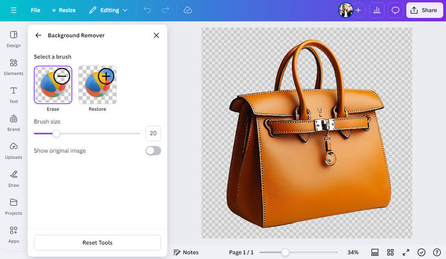Image resolution: width=446 pixels, height=259 pixels.
Task: Open the Apps sidebar section
Action: coord(13,235)
